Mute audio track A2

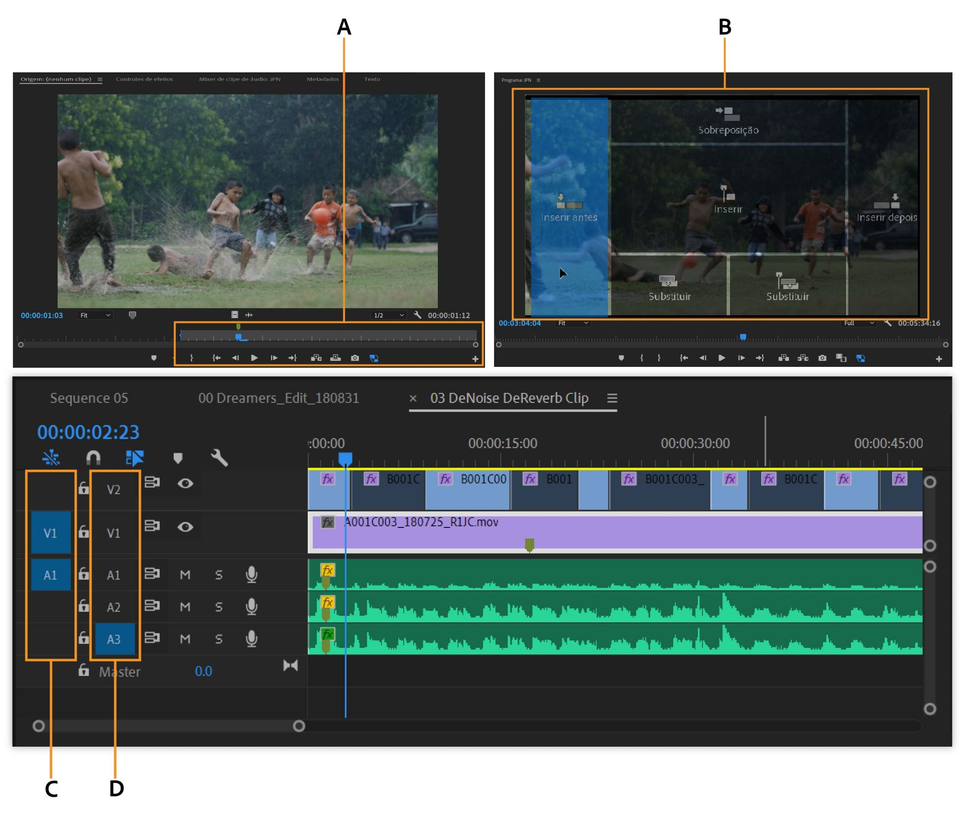pos(185,607)
